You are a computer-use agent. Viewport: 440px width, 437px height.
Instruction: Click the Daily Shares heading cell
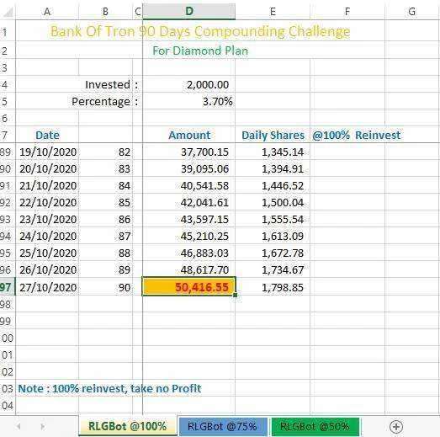[x=273, y=135]
